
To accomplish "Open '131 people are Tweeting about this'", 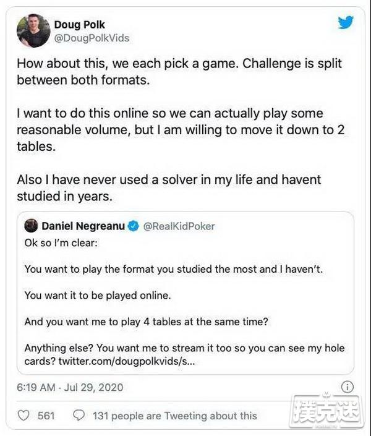I will click(174, 416).
